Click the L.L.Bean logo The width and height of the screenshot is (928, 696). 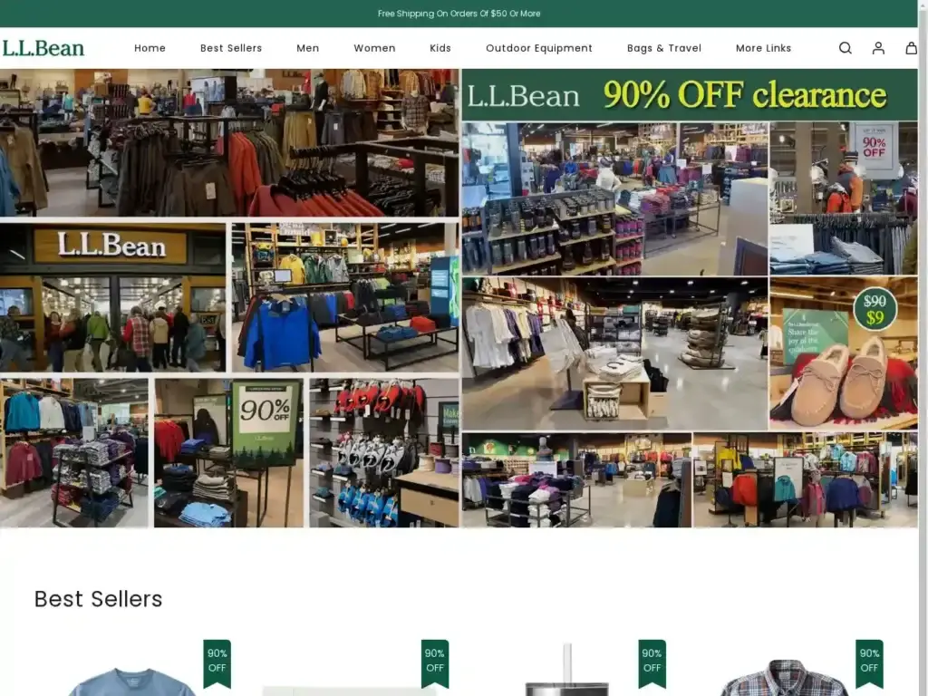pyautogui.click(x=43, y=47)
